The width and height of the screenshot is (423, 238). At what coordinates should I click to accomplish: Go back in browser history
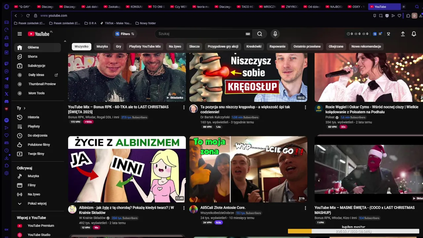[16, 16]
